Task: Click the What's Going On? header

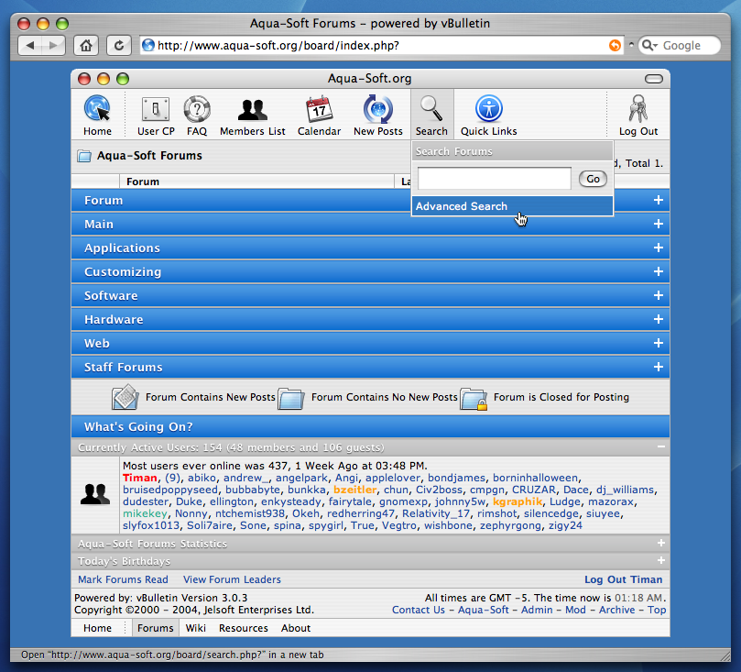Action: [x=370, y=426]
